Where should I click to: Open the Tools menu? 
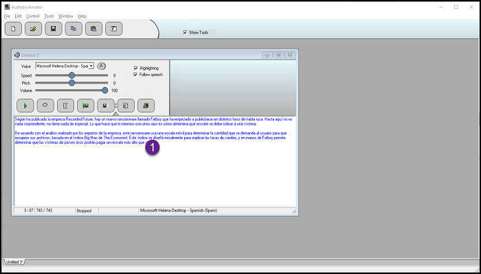click(49, 16)
